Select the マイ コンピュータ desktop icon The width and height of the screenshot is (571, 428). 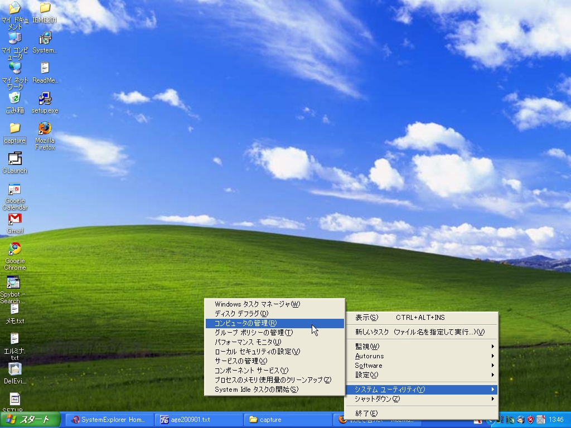14,46
